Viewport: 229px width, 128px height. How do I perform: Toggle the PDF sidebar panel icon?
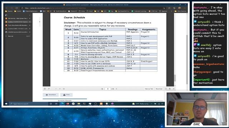45,89
